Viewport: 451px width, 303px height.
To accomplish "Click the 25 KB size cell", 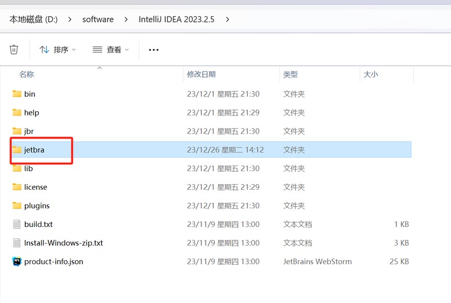I will click(x=399, y=261).
